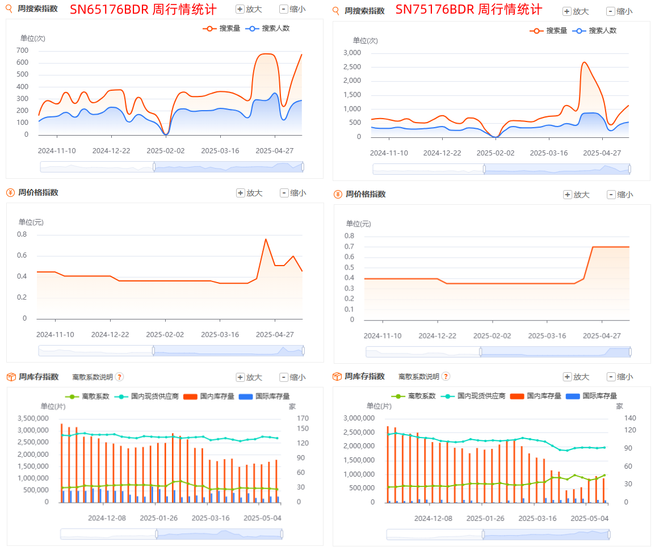Click the search magnifier icon above SN75176BDR chart
Screen dimensions: 655x551
pos(336,11)
